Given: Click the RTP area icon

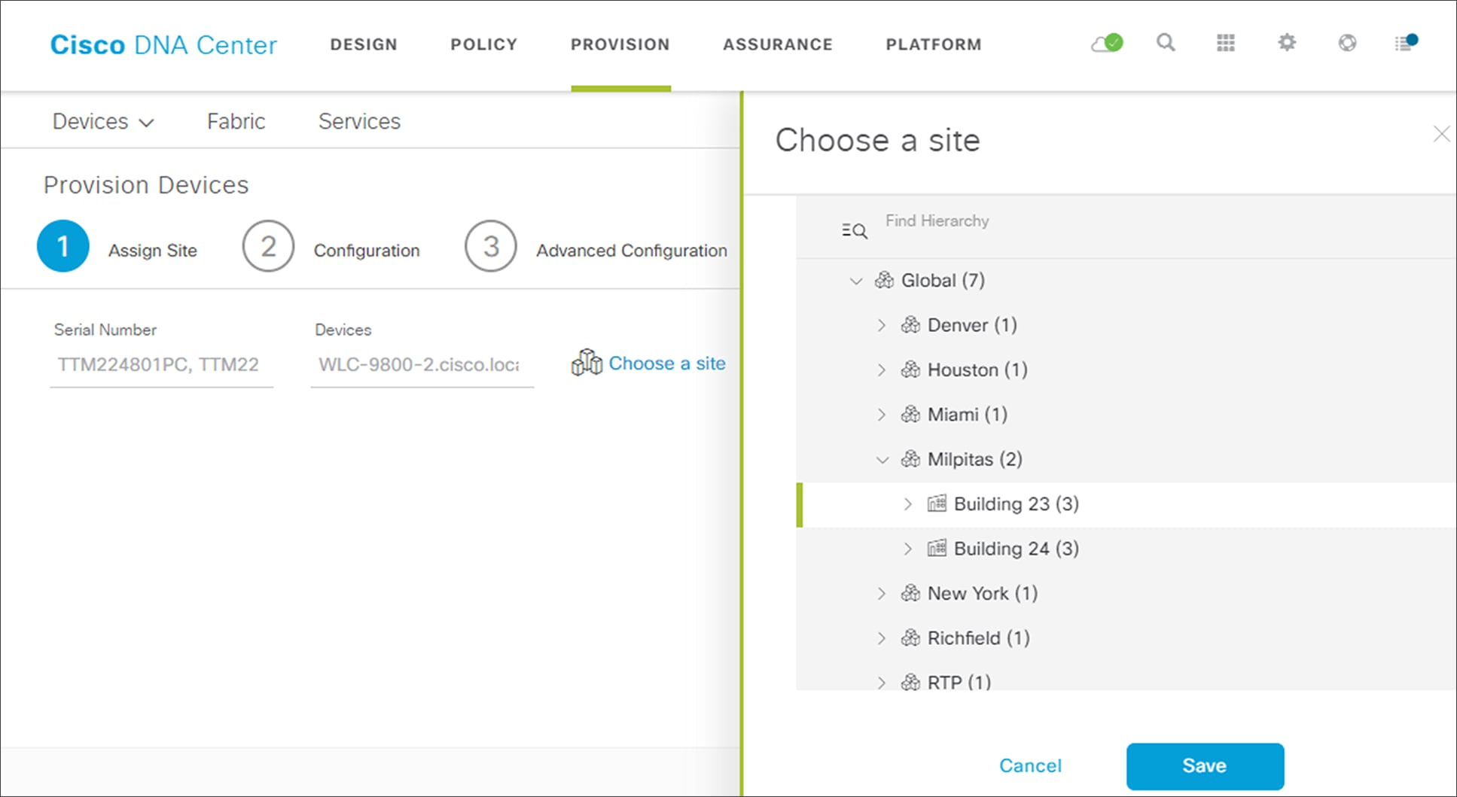Looking at the screenshot, I should click(x=910, y=682).
